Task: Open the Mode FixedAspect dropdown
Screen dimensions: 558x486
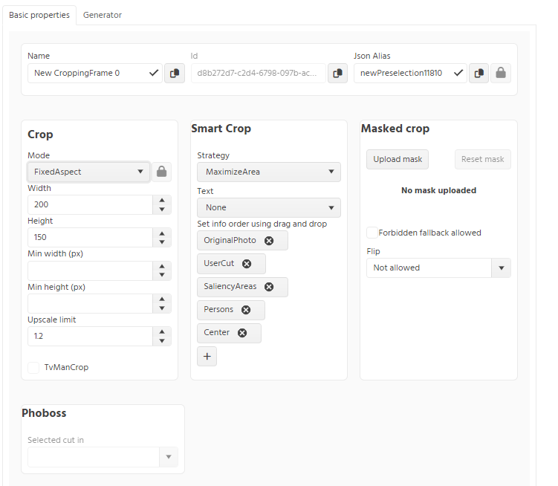Action: [88, 172]
